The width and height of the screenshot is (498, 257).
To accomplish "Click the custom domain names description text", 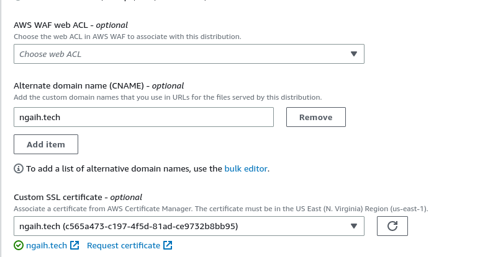I will coord(168,97).
